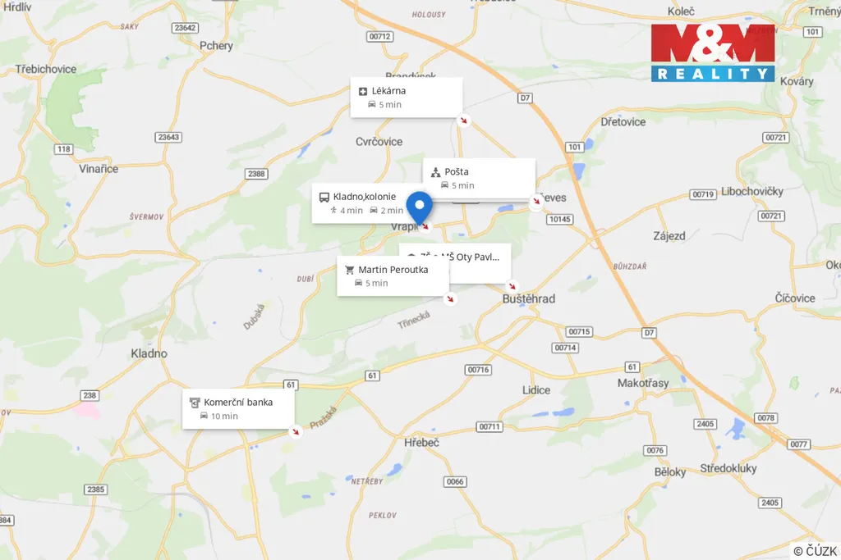Click the Pošta post office icon
This screenshot has width=841, height=560.
coord(435,172)
